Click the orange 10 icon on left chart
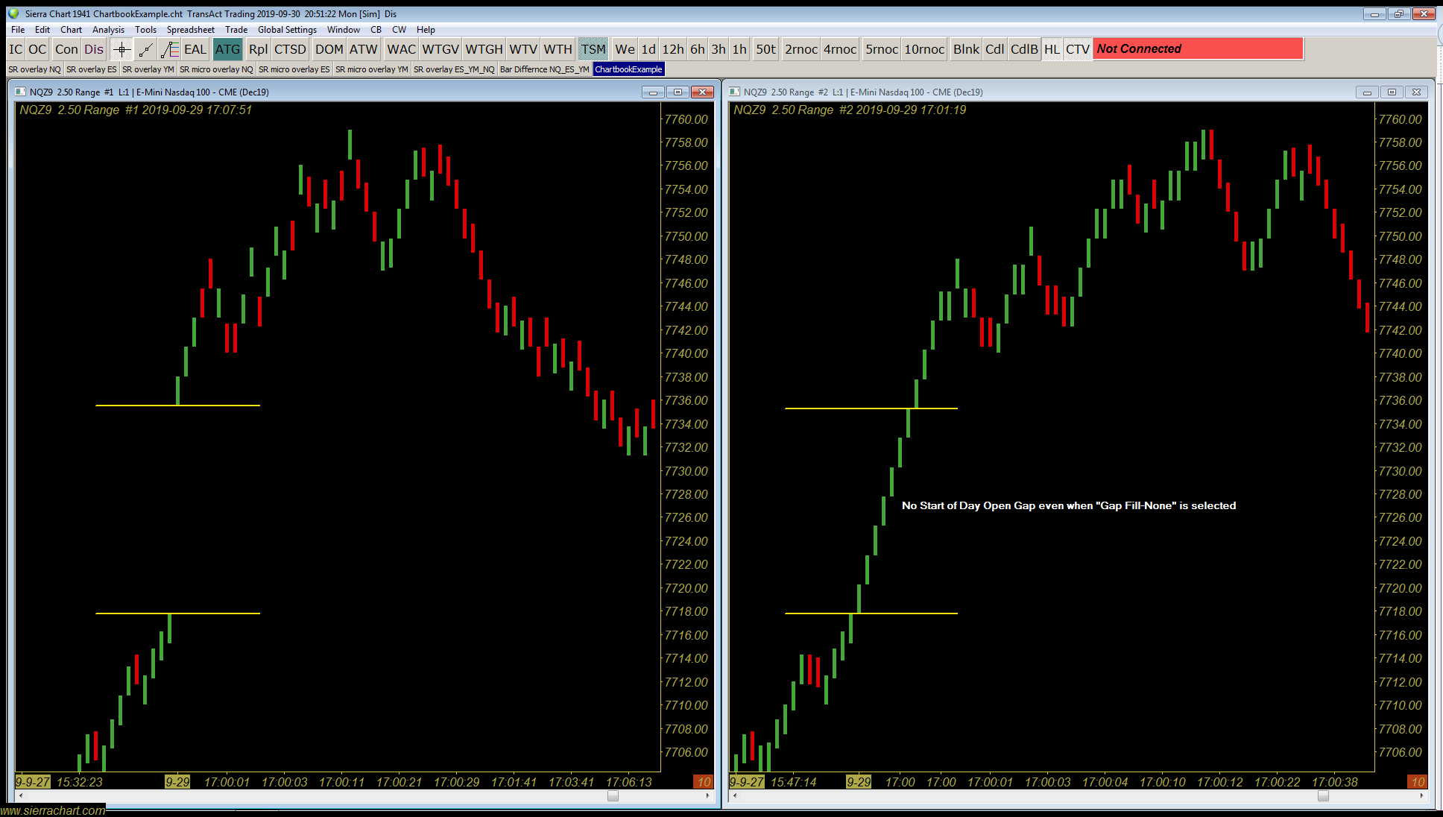 704,782
